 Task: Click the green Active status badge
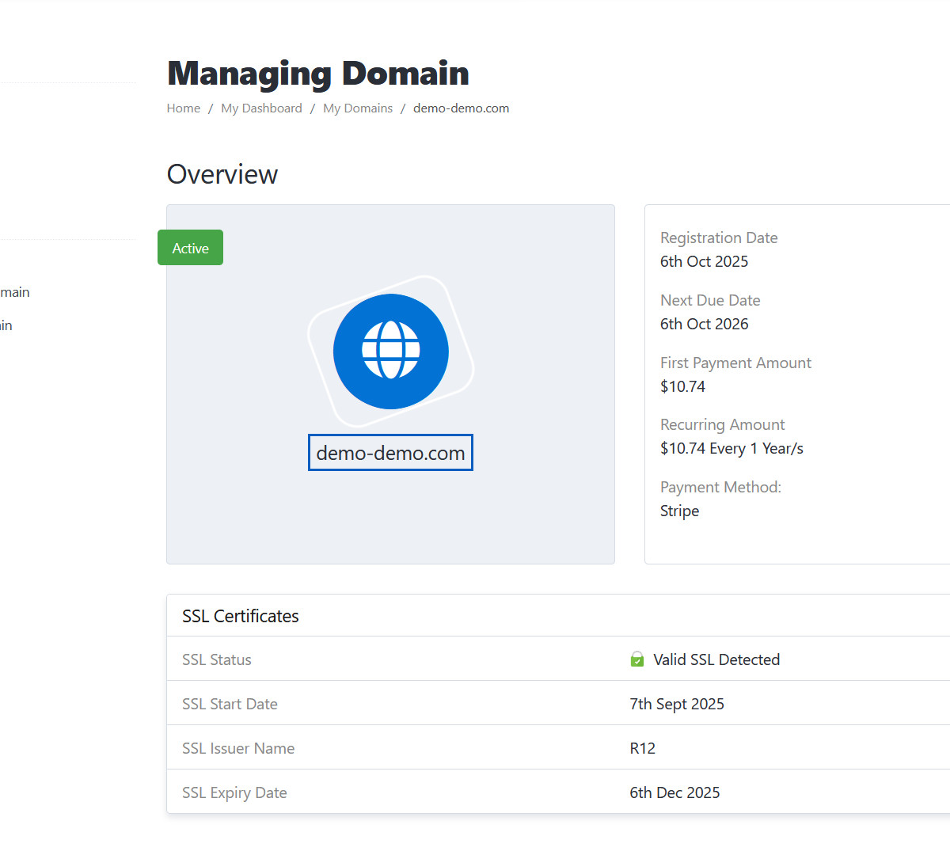tap(190, 248)
